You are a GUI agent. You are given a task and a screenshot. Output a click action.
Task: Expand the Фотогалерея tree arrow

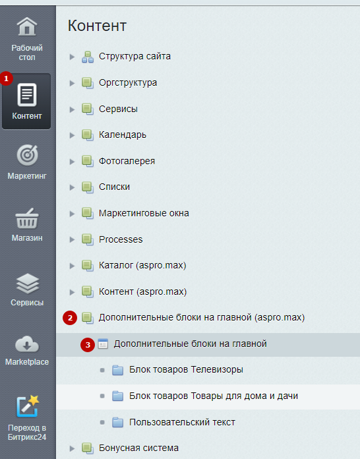click(x=72, y=162)
